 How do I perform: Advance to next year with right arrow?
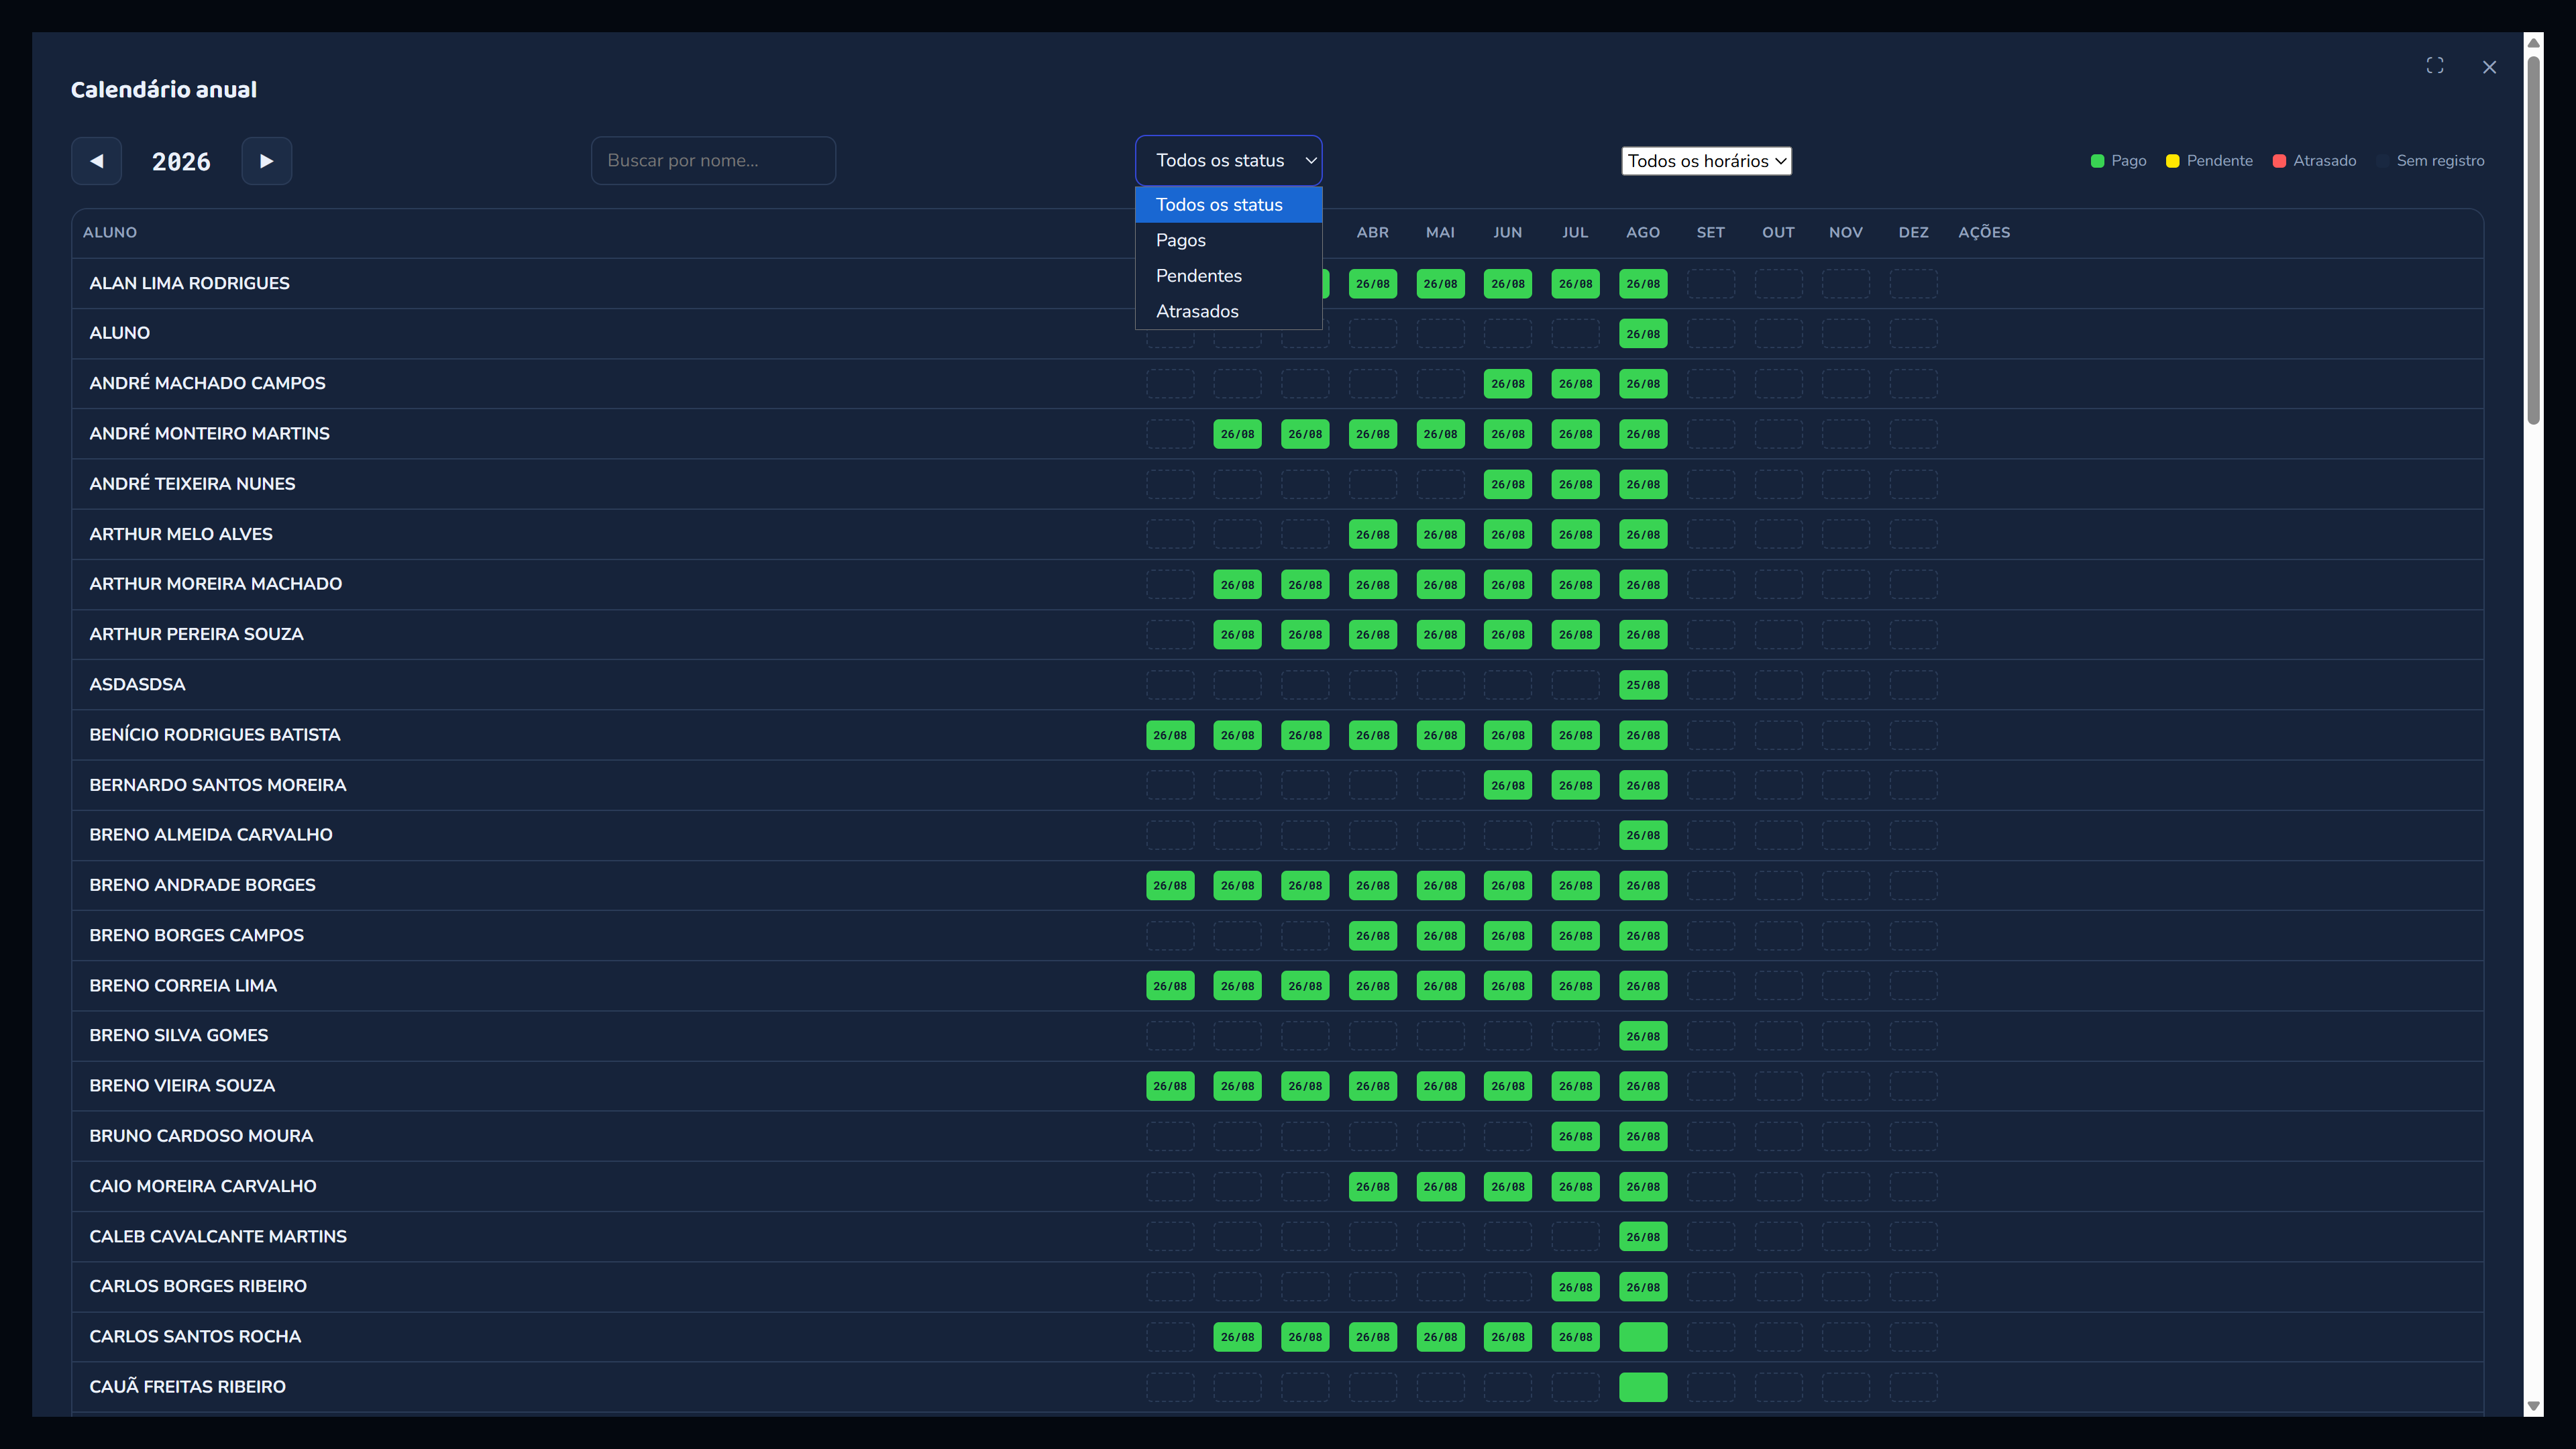click(x=266, y=161)
